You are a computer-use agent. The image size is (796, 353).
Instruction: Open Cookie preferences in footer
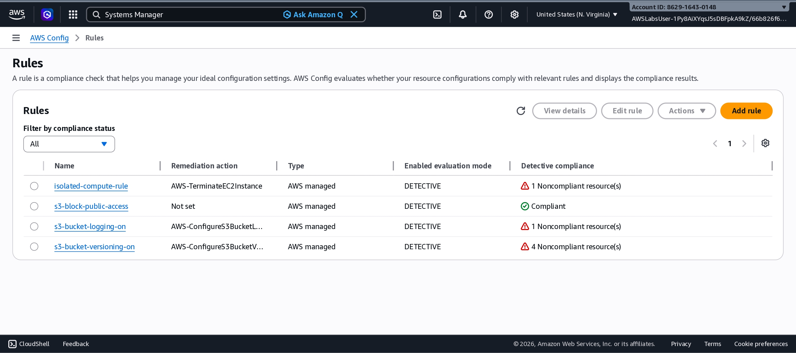[x=761, y=344]
